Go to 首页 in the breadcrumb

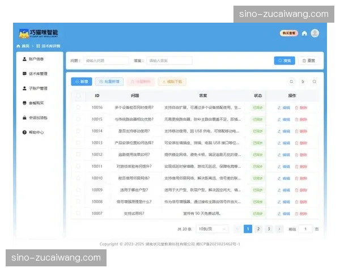click(x=23, y=46)
